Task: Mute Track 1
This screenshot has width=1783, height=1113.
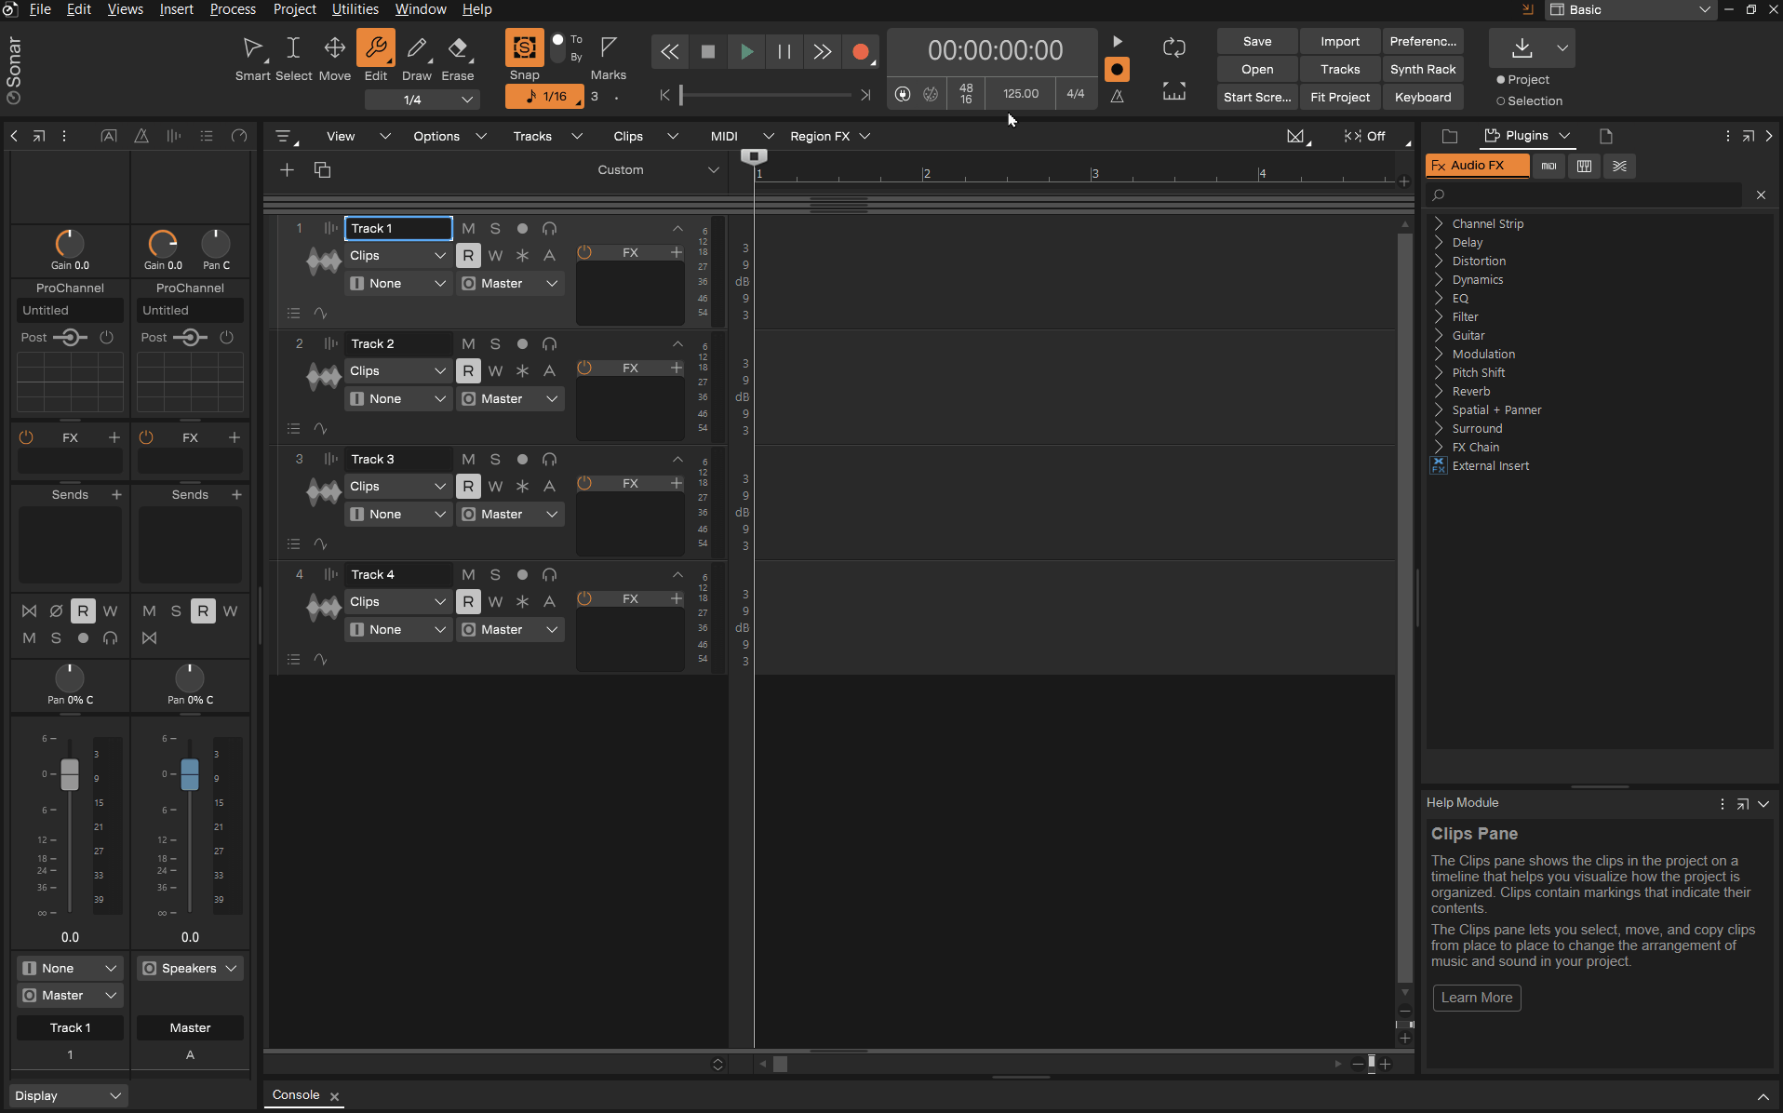Action: [468, 228]
